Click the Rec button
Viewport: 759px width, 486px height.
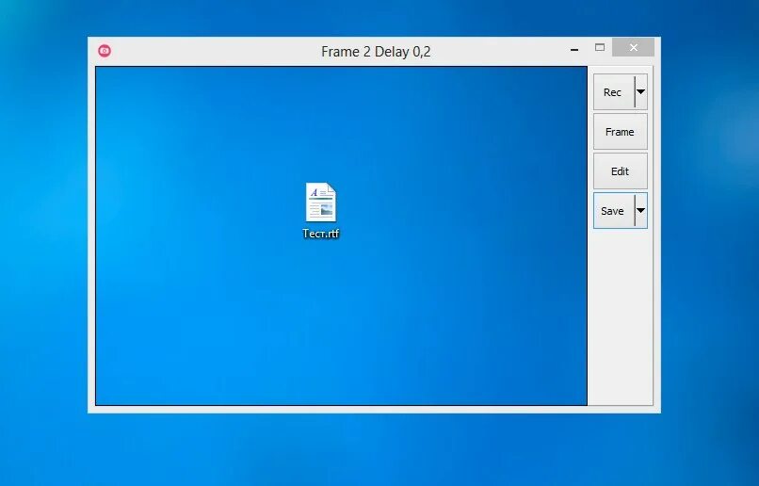(x=614, y=92)
